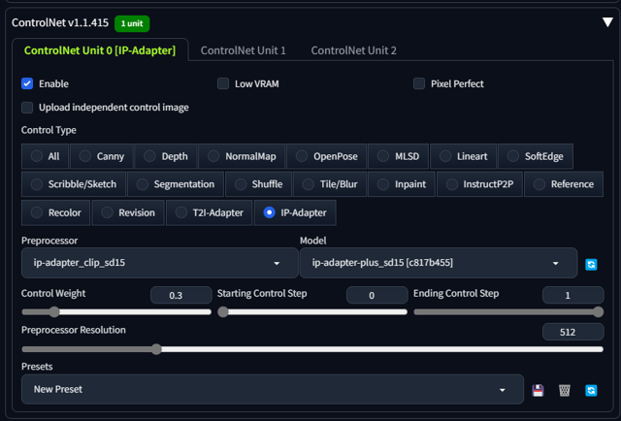This screenshot has width=621, height=421.
Task: Click the Control Weight slider handle
Action: pyautogui.click(x=54, y=312)
